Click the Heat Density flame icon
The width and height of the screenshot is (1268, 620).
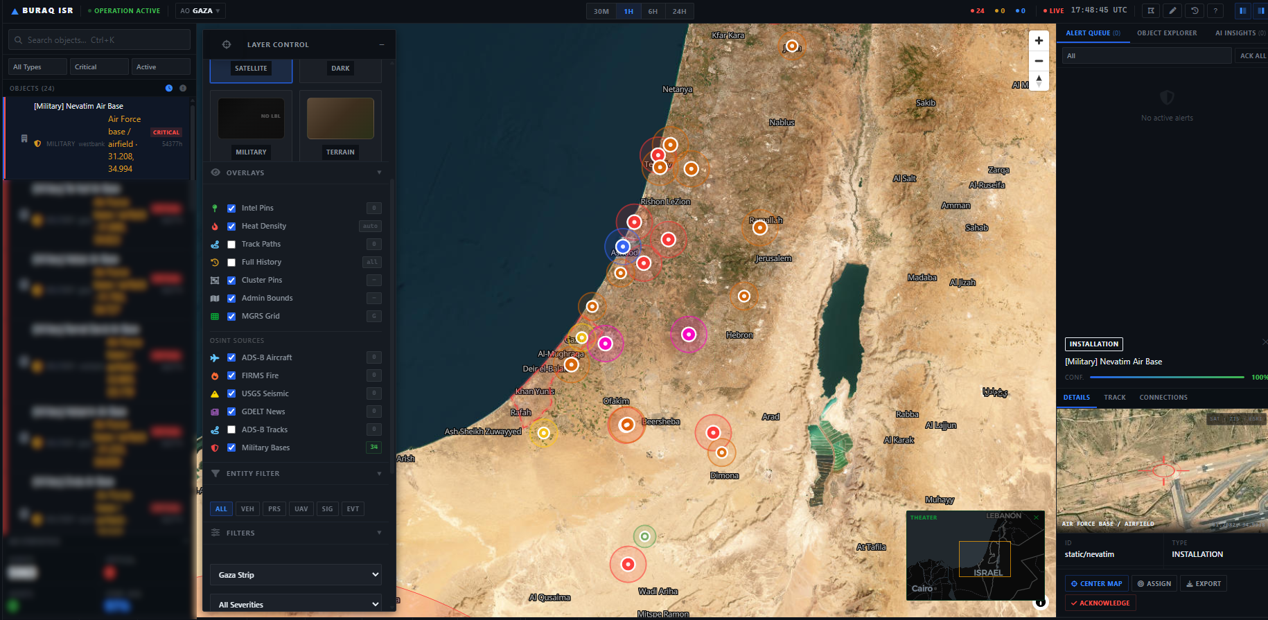click(x=215, y=227)
